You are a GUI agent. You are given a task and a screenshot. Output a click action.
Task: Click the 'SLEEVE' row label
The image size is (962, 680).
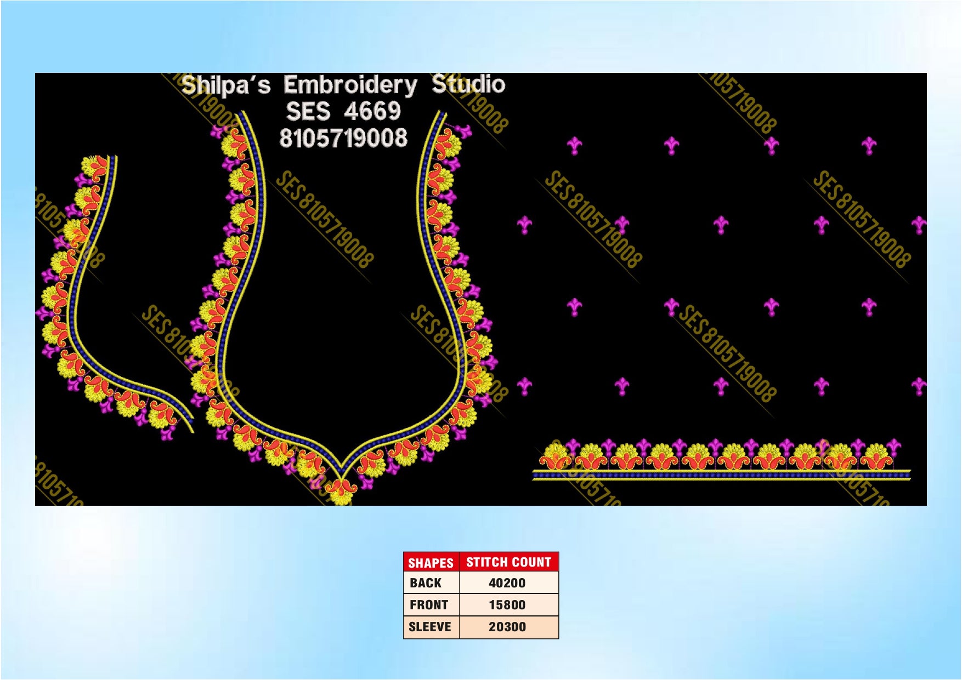(430, 627)
